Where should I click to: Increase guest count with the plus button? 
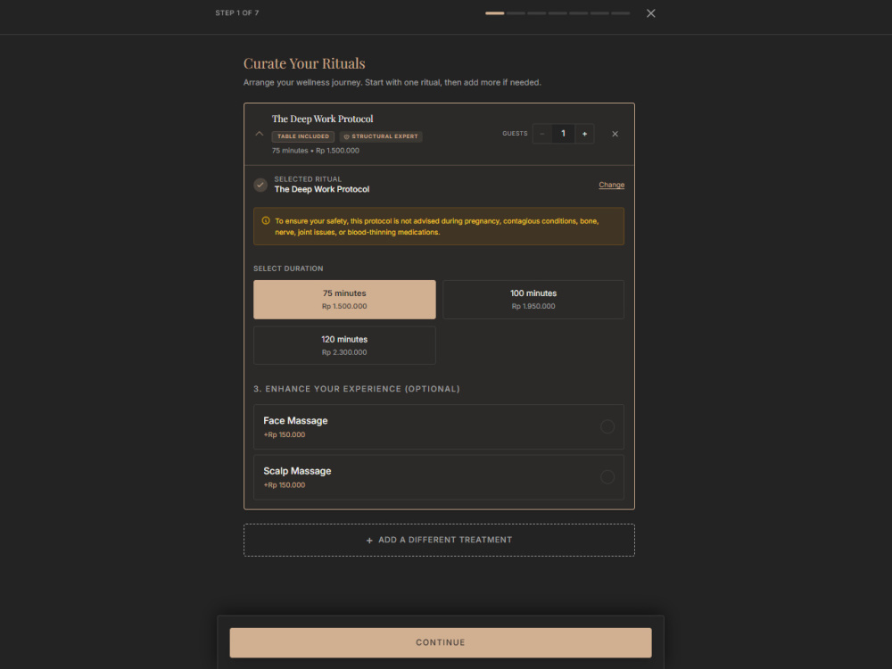tap(584, 134)
